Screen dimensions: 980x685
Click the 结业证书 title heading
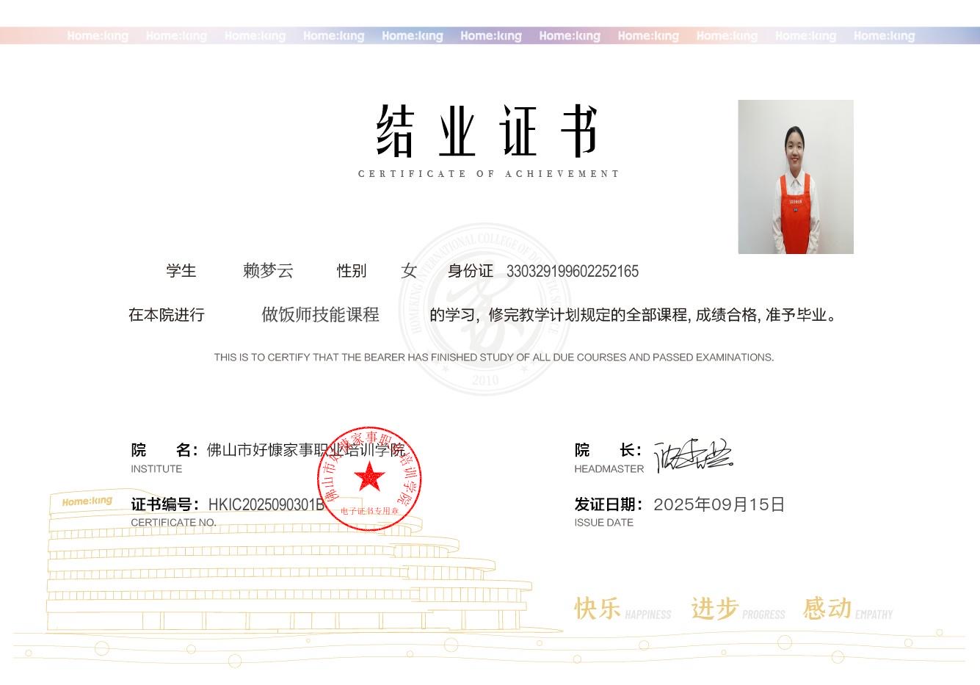(488, 131)
